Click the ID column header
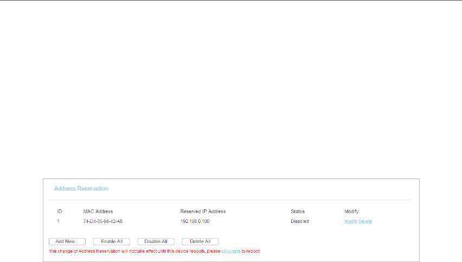462x262 pixels. tap(60, 212)
